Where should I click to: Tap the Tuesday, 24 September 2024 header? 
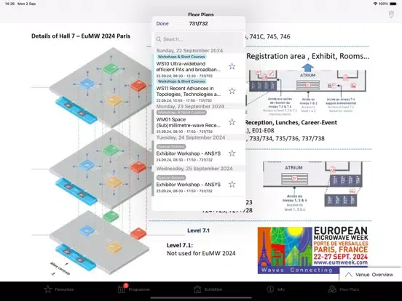191,137
